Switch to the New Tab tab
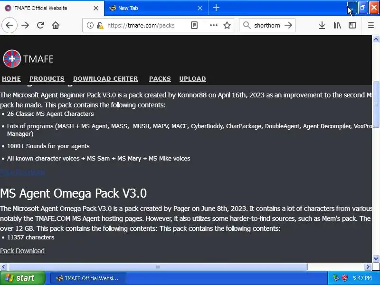This screenshot has height=285, width=380. (x=156, y=8)
